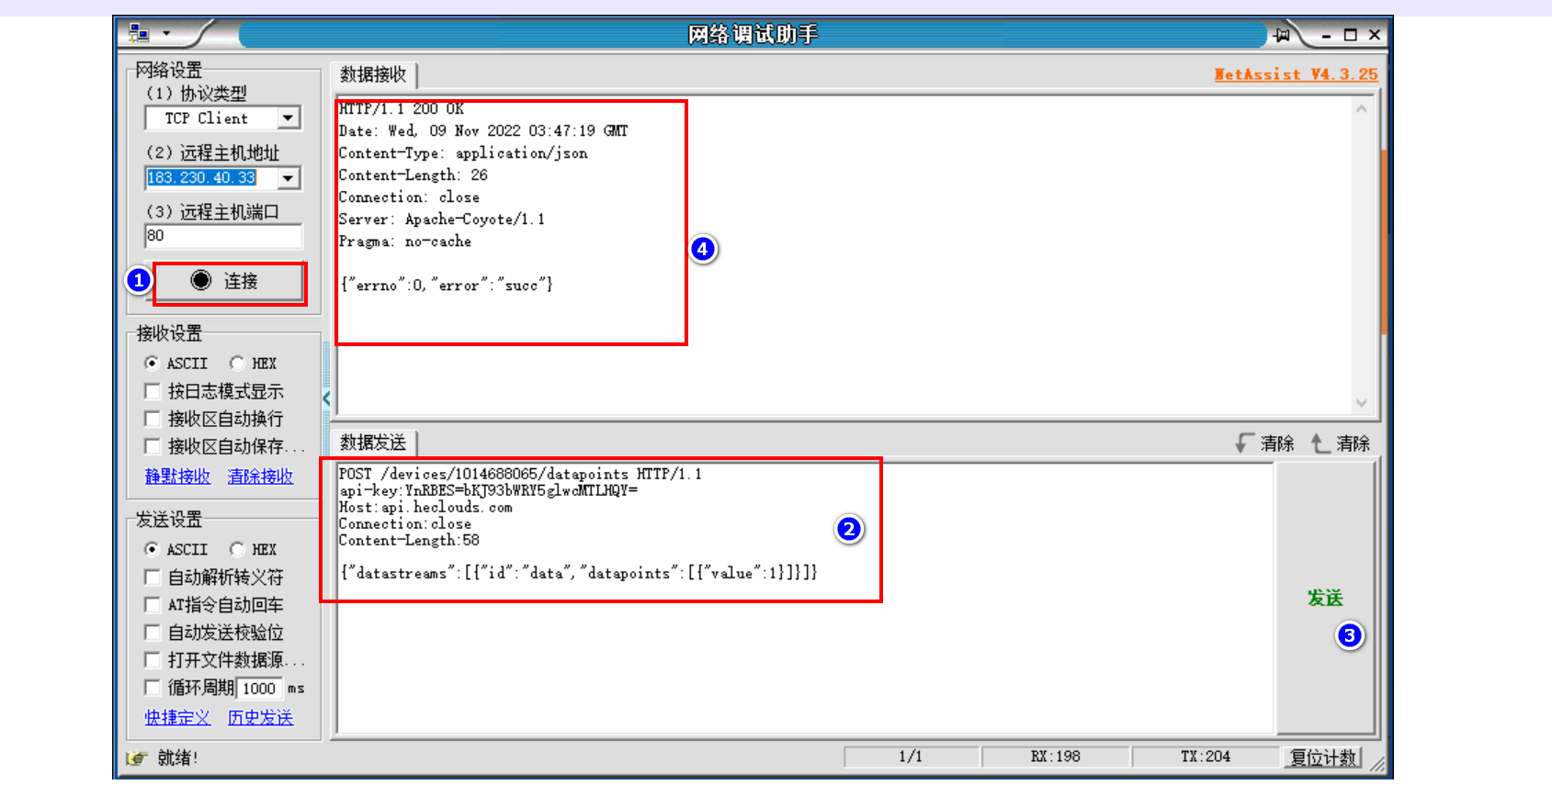
Task: Enable auto parse escape characters
Action: tap(153, 577)
